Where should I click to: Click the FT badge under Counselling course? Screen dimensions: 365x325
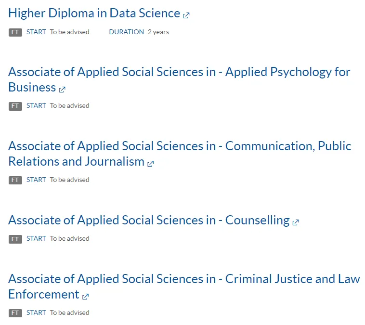15,239
